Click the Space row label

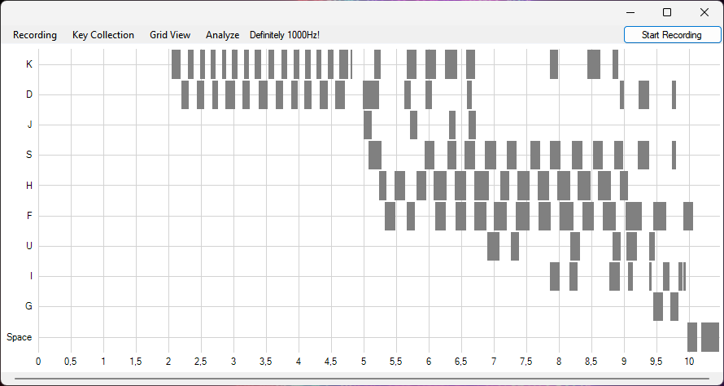[x=19, y=337]
